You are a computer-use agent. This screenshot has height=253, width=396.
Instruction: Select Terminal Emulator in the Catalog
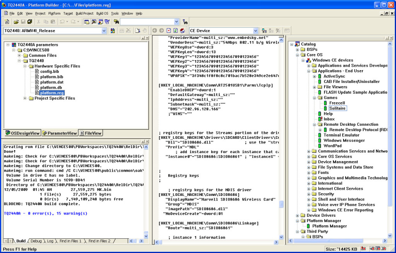(x=341, y=135)
